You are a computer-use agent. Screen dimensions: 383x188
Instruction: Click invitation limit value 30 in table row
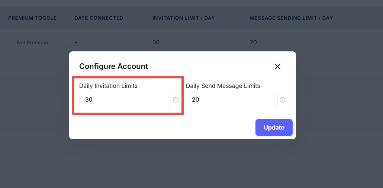pyautogui.click(x=156, y=42)
